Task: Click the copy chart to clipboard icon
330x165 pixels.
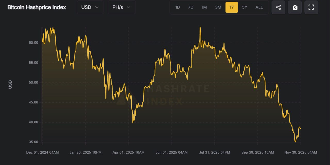Action: pos(295,7)
